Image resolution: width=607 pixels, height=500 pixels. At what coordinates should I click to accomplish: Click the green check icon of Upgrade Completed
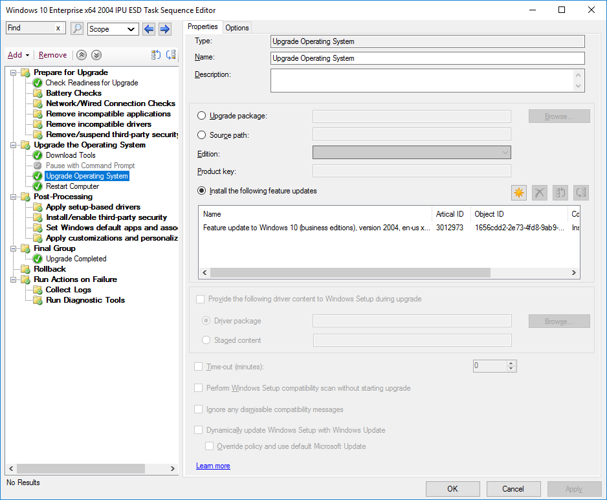(38, 259)
